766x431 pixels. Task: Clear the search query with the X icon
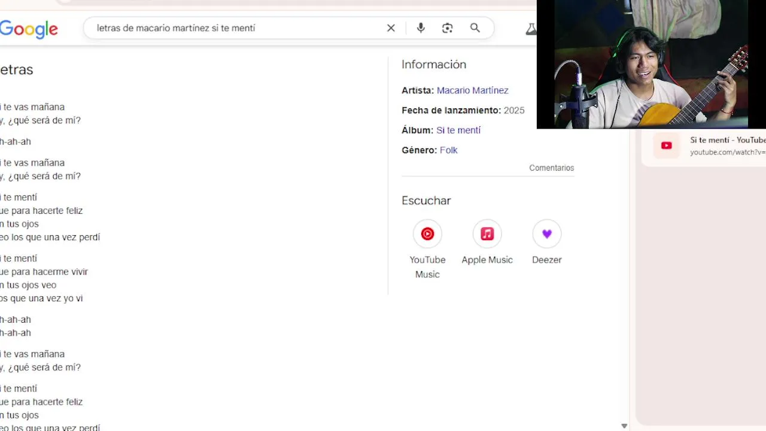(391, 28)
